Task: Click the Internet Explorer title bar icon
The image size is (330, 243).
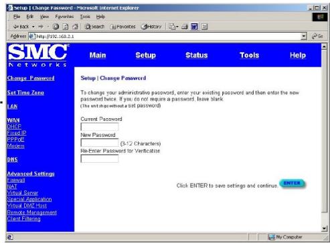Action: point(10,8)
